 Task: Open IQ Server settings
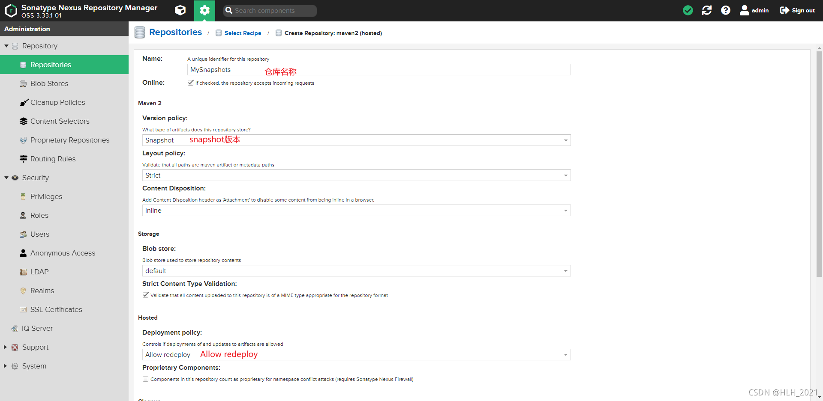coord(64,328)
